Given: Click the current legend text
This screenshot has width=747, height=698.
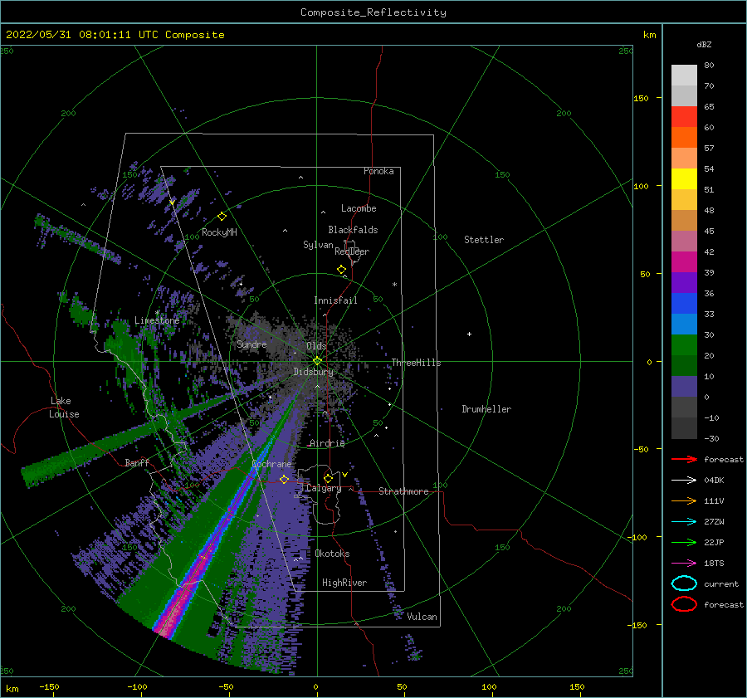Looking at the screenshot, I should pyautogui.click(x=721, y=583).
